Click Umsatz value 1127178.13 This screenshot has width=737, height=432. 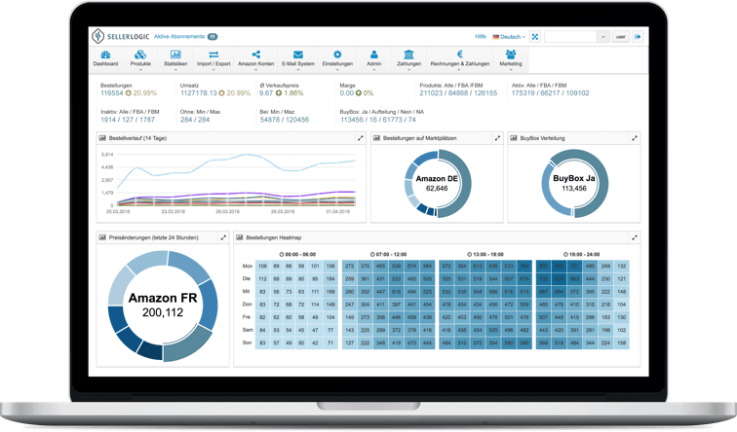click(x=198, y=93)
